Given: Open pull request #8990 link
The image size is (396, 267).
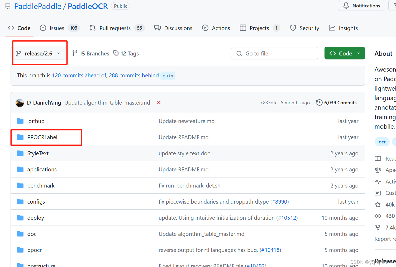Looking at the screenshot, I should (279, 202).
